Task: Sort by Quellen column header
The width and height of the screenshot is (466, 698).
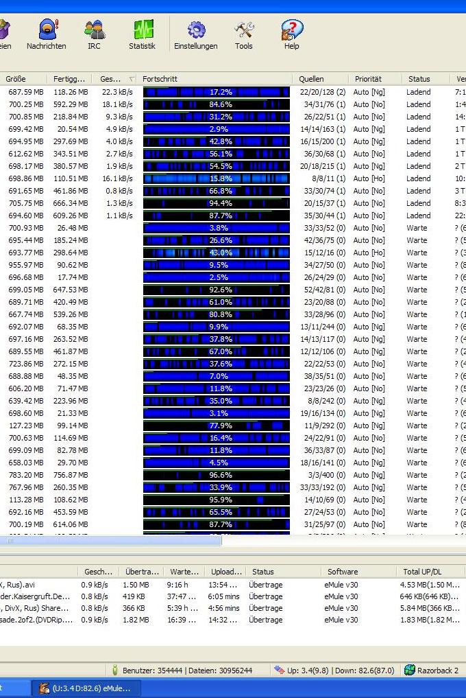Action: click(x=321, y=79)
